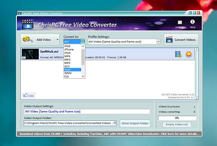This screenshot has width=217, height=146.
Task: Click the convert-this-video filmstrip icon
Action: [x=178, y=54]
